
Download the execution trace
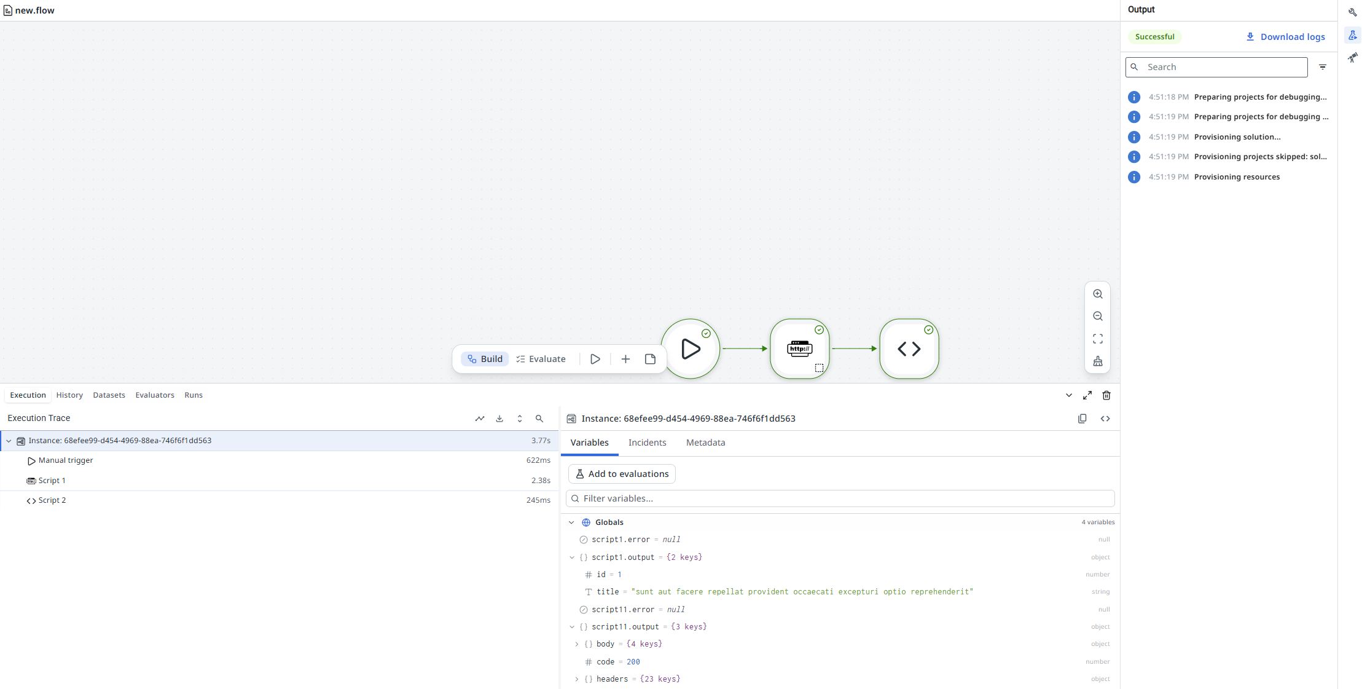pos(499,419)
